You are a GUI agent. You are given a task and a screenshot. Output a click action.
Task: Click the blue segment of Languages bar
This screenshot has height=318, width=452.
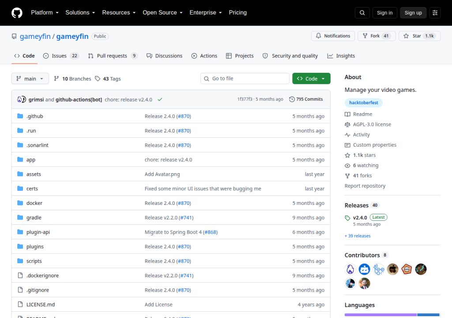tap(428, 315)
